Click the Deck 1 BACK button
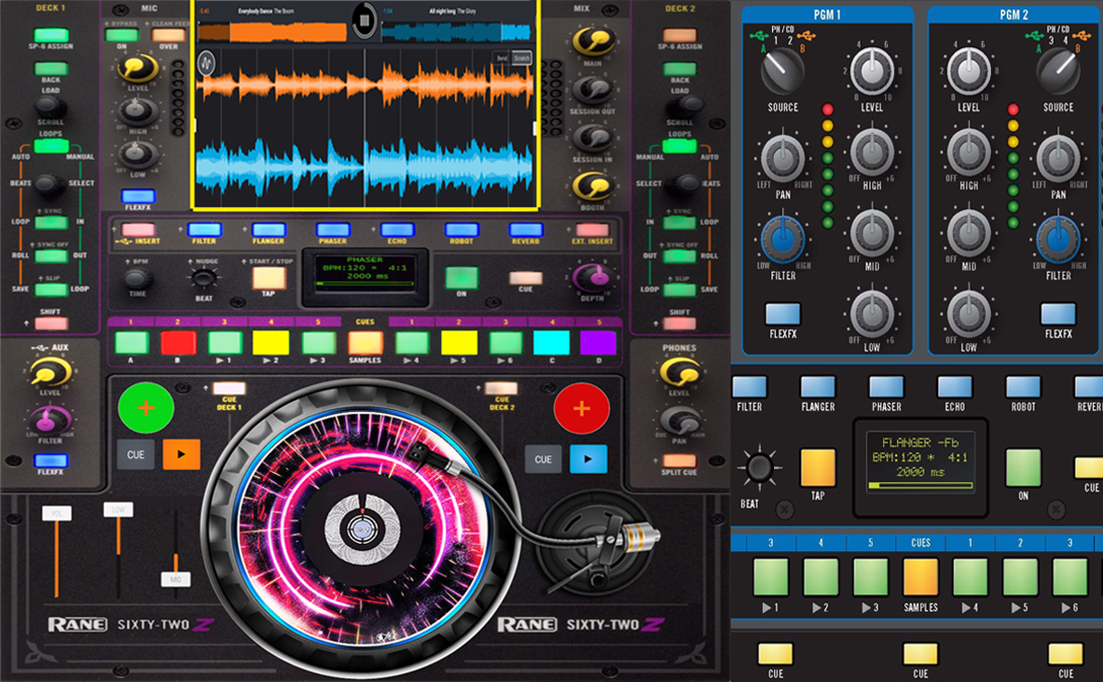The height and width of the screenshot is (682, 1103). click(51, 68)
